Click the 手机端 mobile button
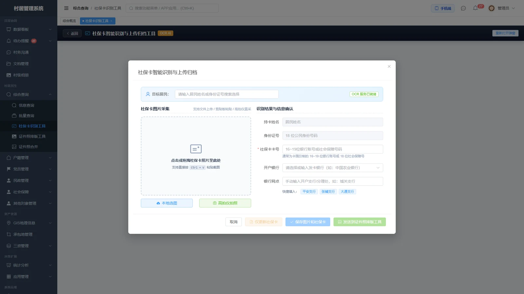This screenshot has width=524, height=294. tap(442, 8)
